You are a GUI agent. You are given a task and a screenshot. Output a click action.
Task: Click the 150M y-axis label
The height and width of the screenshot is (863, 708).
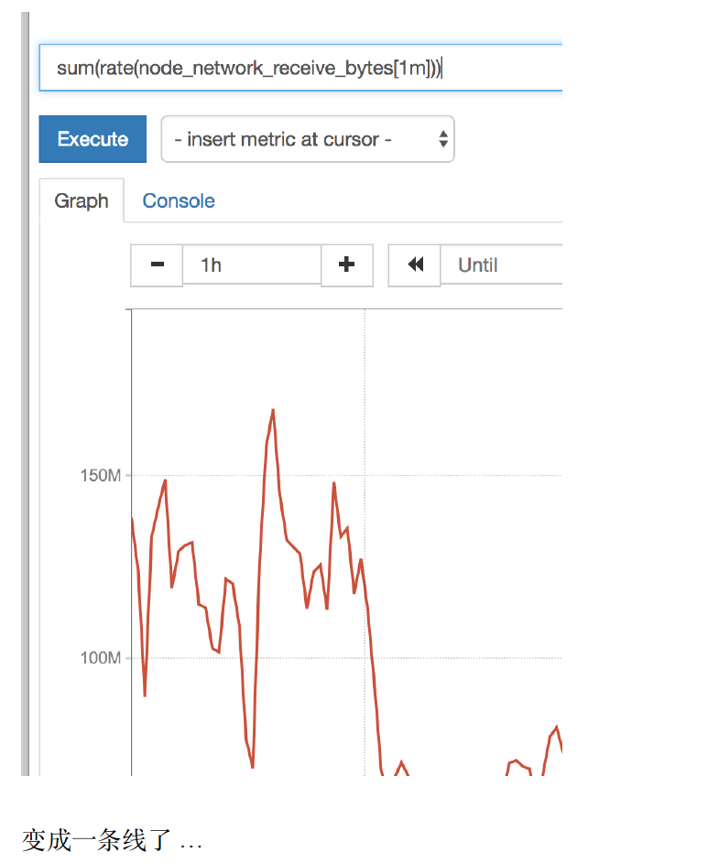pyautogui.click(x=100, y=475)
